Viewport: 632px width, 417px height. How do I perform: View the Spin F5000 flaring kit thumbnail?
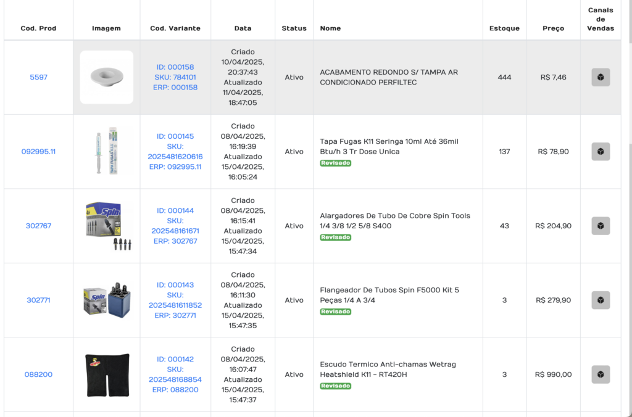pos(107,300)
